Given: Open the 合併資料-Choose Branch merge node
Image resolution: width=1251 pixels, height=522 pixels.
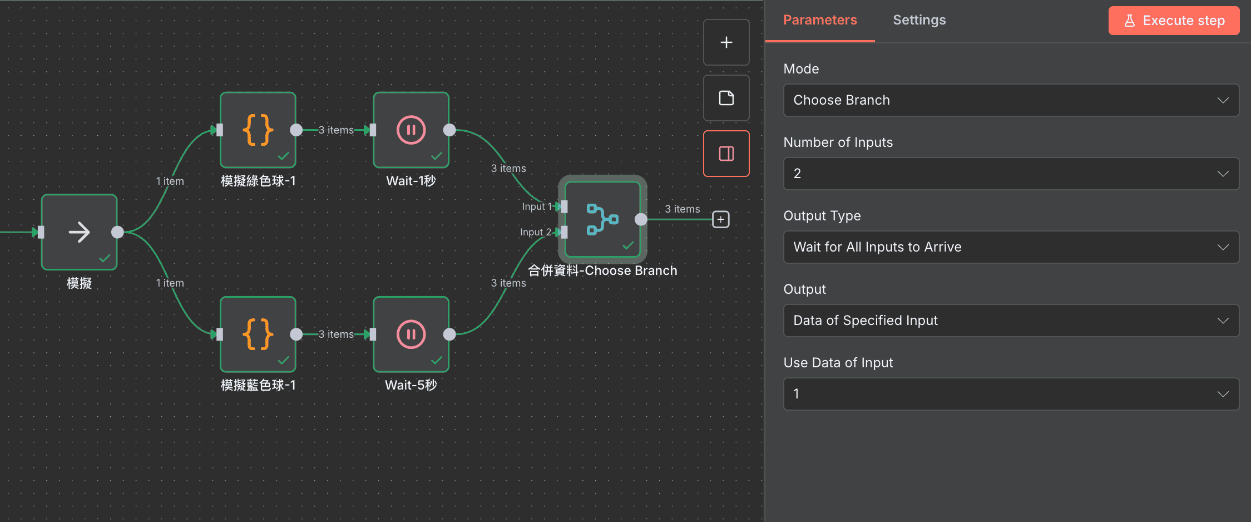Looking at the screenshot, I should click(x=601, y=219).
